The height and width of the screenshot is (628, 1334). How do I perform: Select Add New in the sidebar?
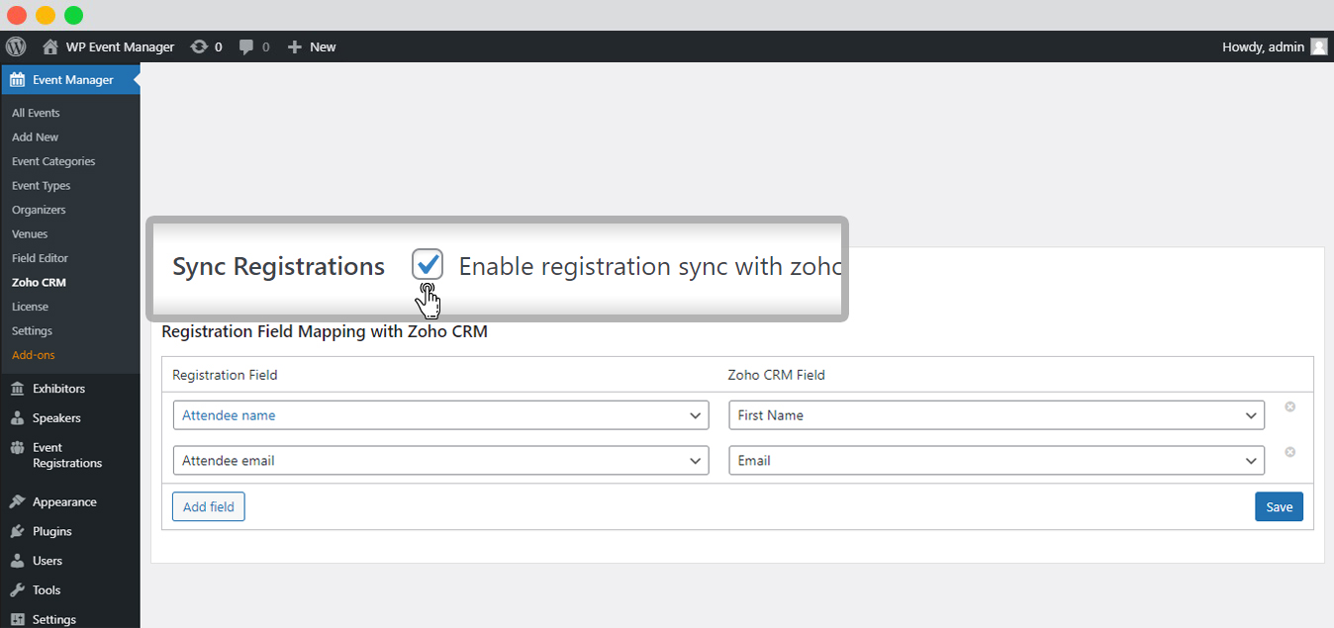(35, 137)
